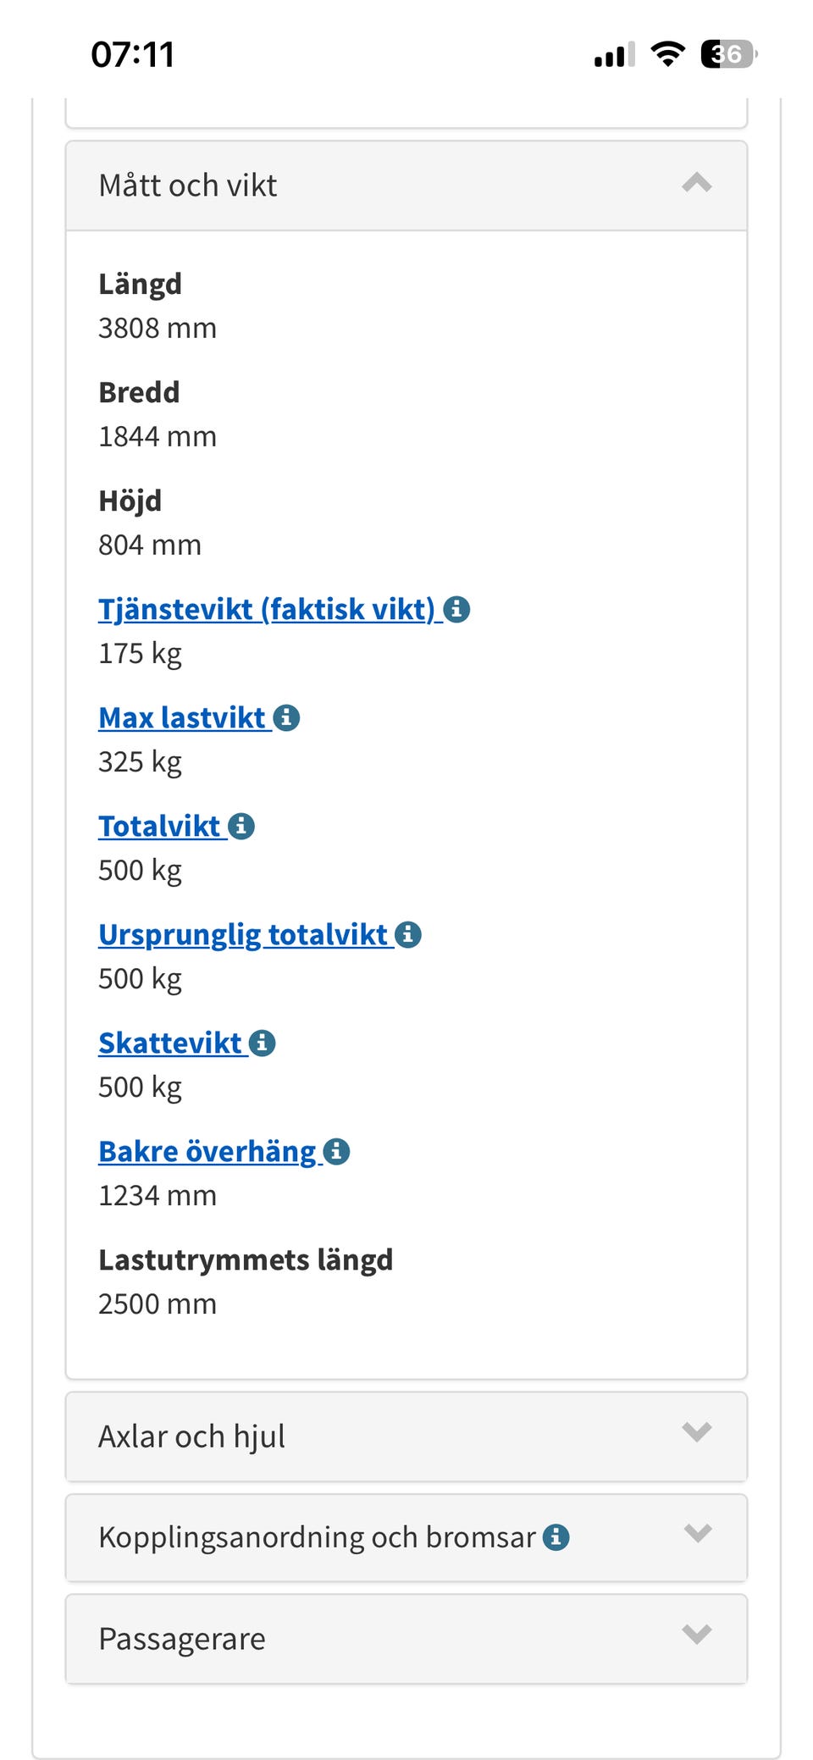Click the Ursprunglig totalvikt link

pos(243,934)
